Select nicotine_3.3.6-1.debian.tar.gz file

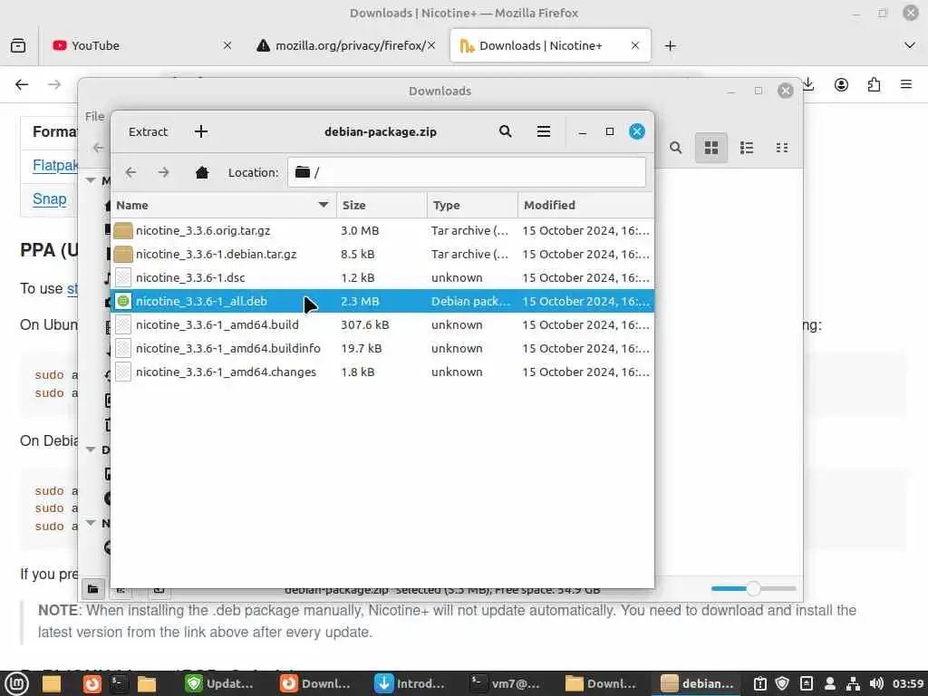click(x=382, y=254)
